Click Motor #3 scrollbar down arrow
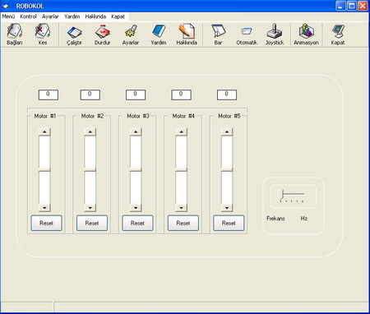 click(136, 208)
